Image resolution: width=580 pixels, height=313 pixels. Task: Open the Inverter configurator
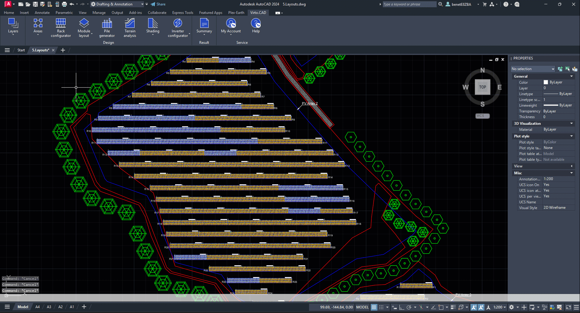(178, 27)
